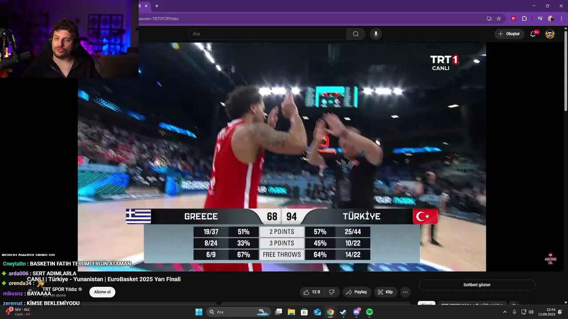Viewport: 568px width, 319px height.
Task: Bookmark this page with star icon
Action: [x=499, y=19]
